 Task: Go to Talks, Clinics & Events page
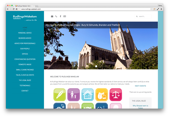tap(25, 75)
